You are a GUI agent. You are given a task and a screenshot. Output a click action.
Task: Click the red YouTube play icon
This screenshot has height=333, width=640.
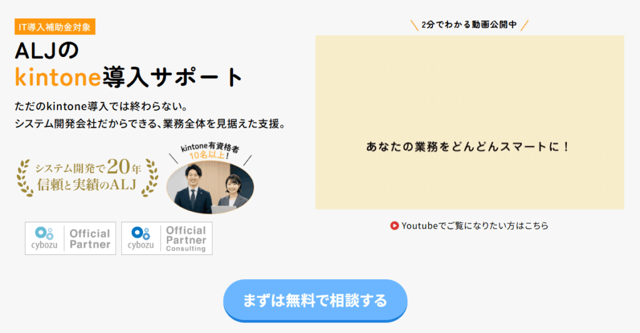(x=394, y=225)
